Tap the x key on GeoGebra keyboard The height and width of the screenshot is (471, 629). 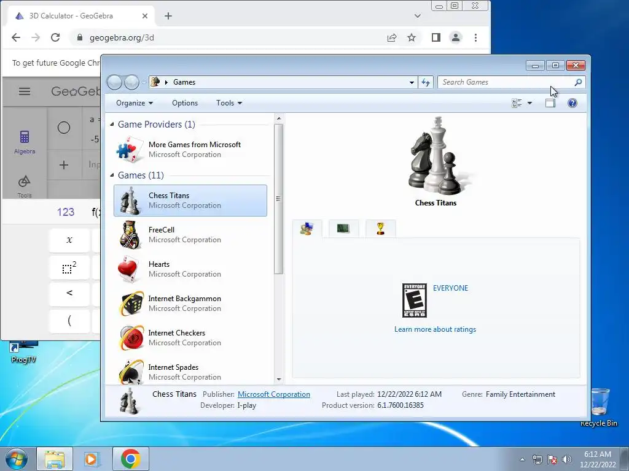69,240
